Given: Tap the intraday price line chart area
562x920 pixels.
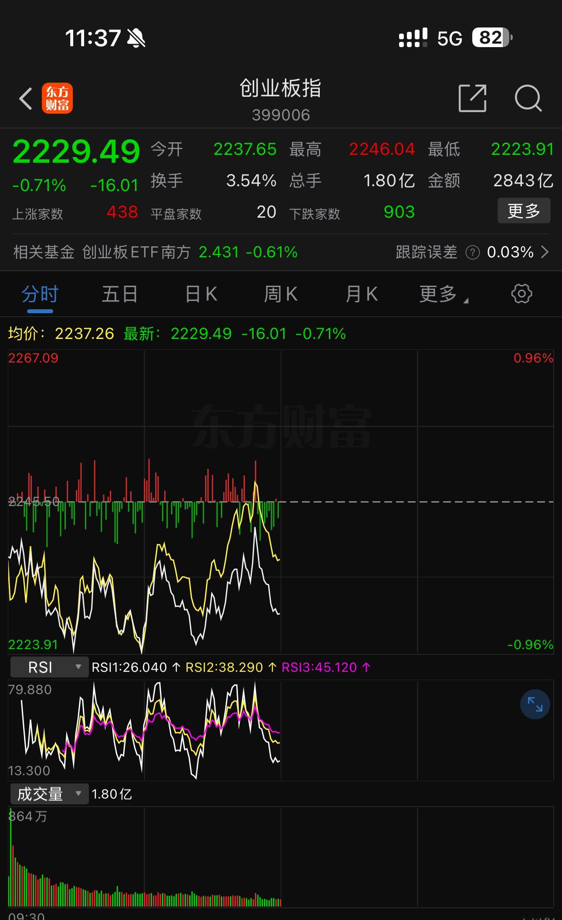Looking at the screenshot, I should click(x=281, y=502).
